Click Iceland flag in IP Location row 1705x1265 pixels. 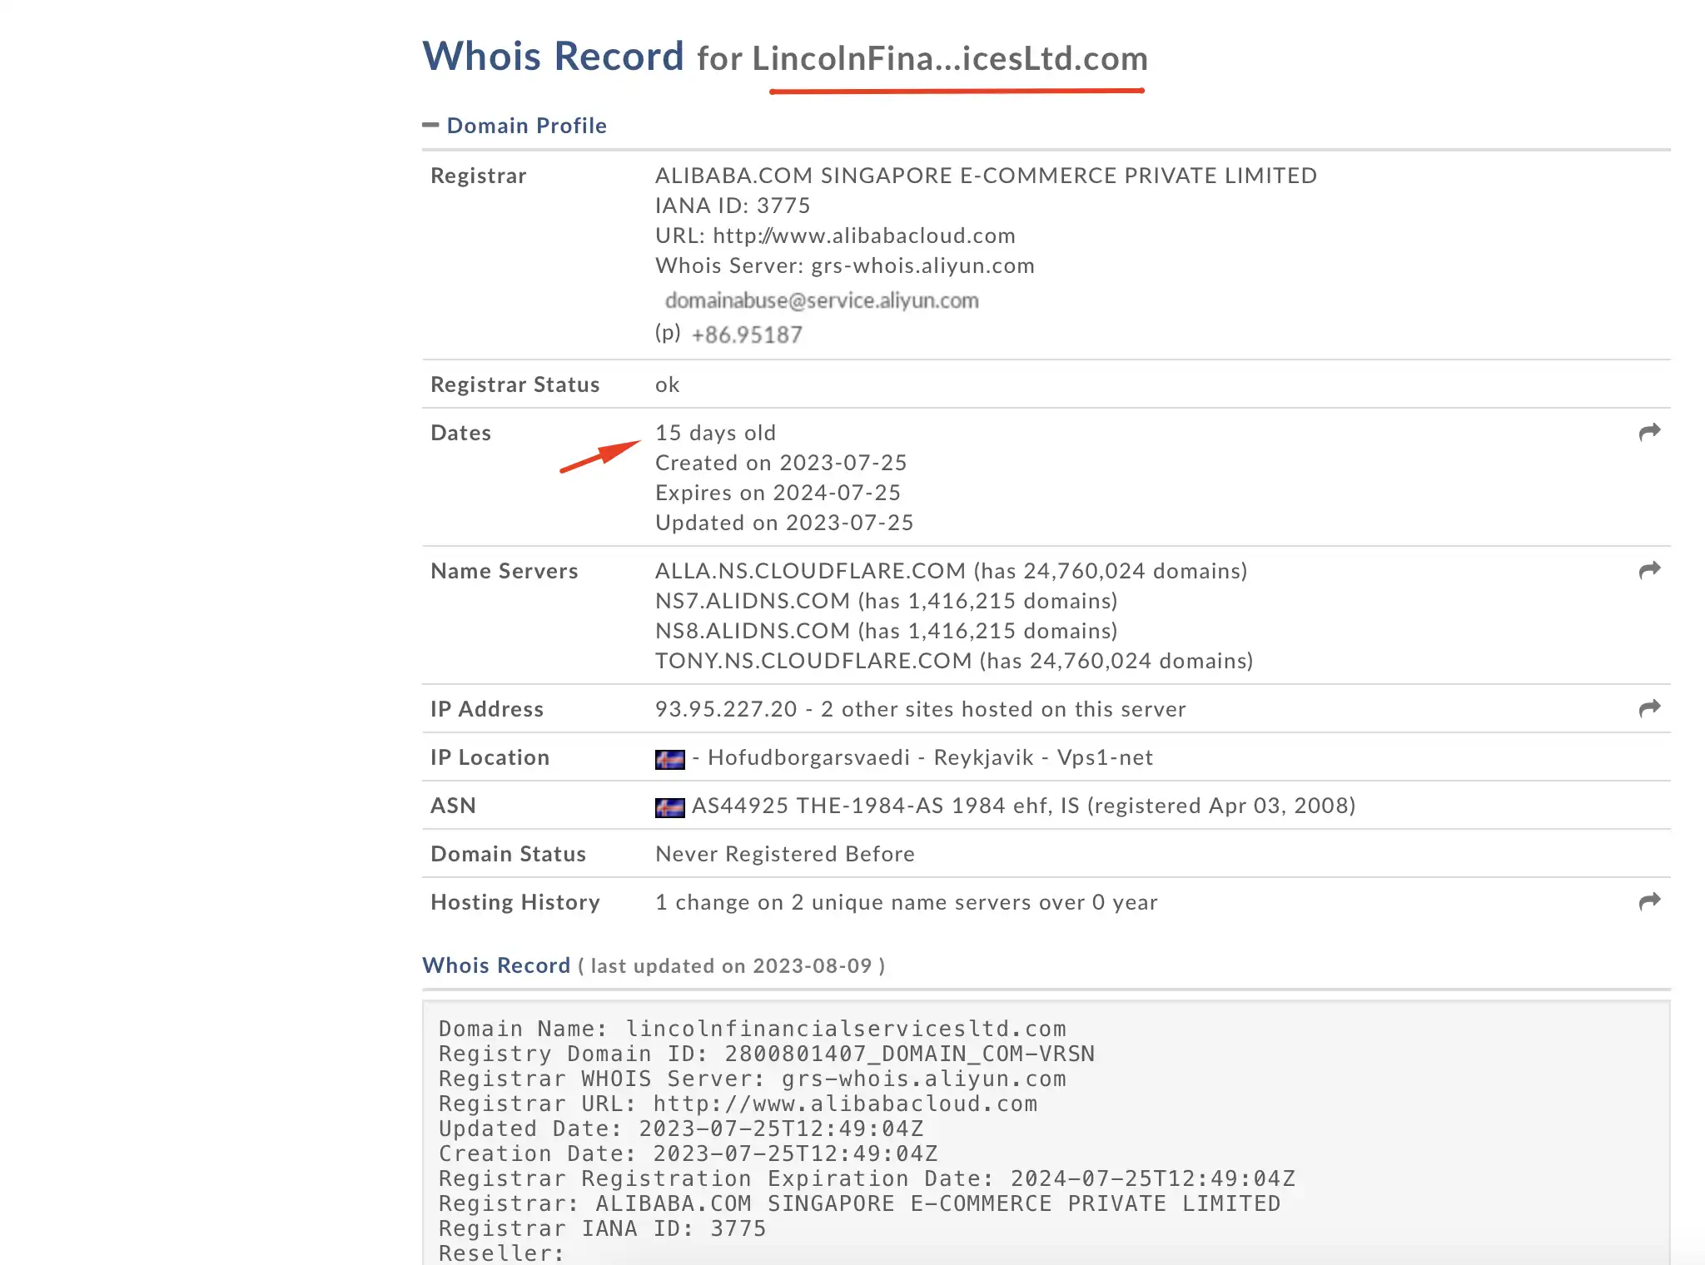669,759
